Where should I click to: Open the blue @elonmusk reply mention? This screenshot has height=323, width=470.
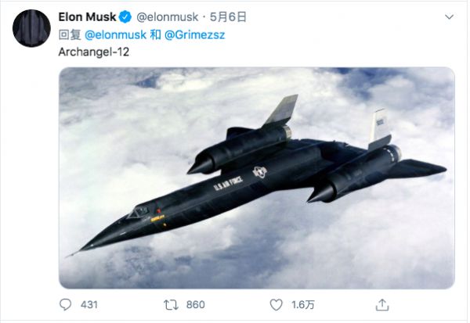(114, 35)
